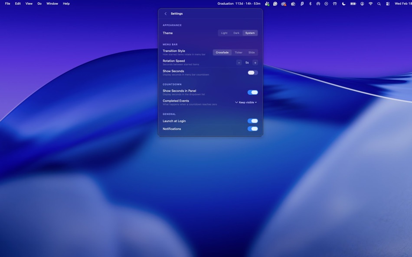412x257 pixels.
Task: Click the battery status icon
Action: (x=353, y=3)
